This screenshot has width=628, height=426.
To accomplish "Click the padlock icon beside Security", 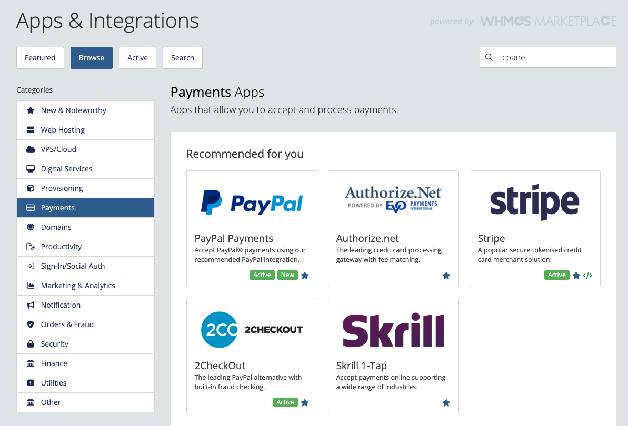I will (31, 344).
